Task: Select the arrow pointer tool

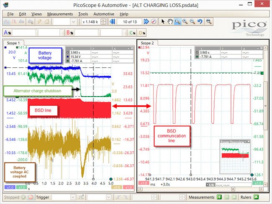Action: tap(163, 22)
